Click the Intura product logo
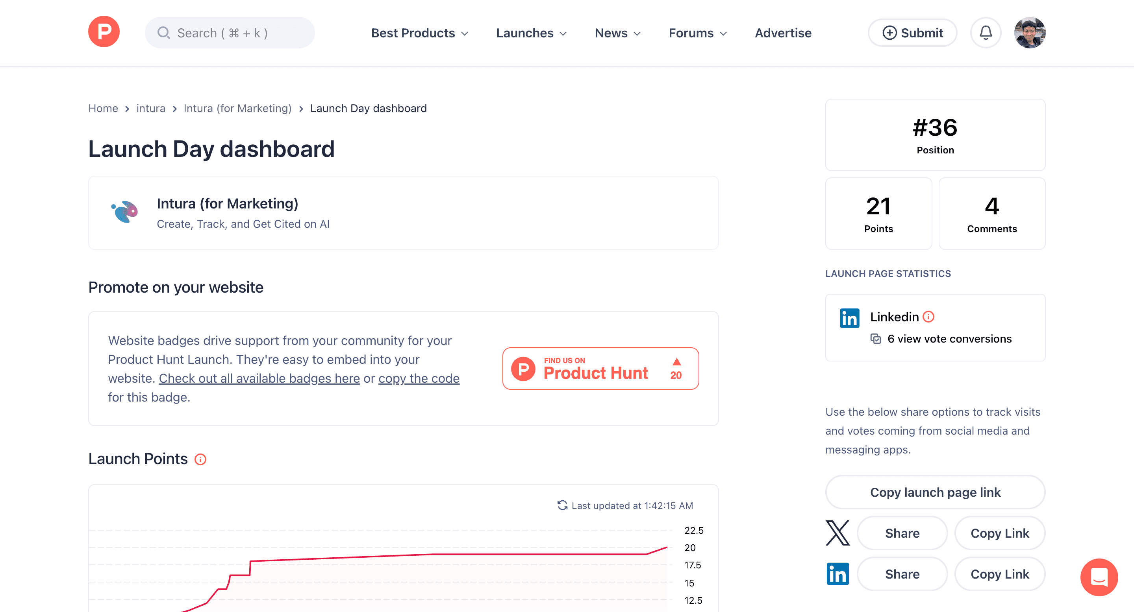Viewport: 1134px width, 612px height. point(124,212)
